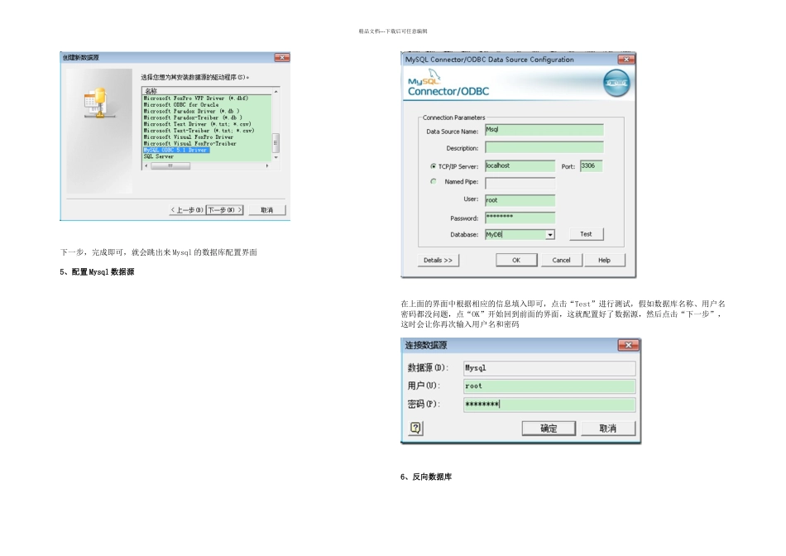Select the SQL Server driver entry
This screenshot has height=556, width=786.
tap(159, 156)
